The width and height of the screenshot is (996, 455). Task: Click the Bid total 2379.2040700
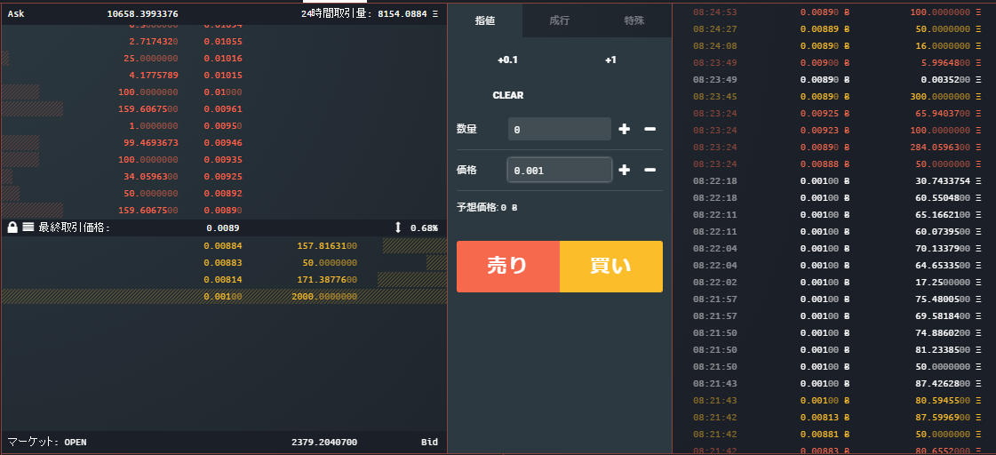324,442
